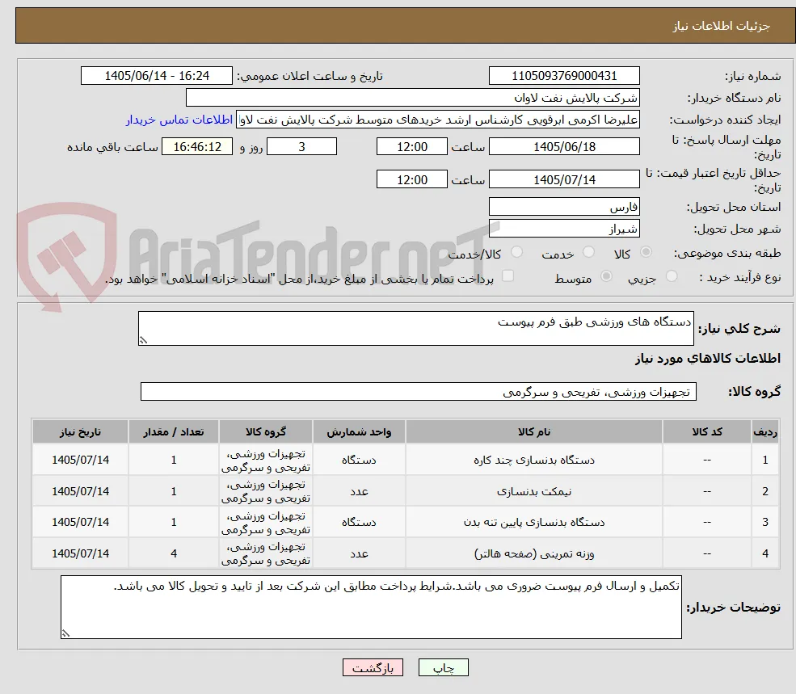Click the price validity date 1405/07/14 field
The width and height of the screenshot is (796, 694).
(x=564, y=179)
